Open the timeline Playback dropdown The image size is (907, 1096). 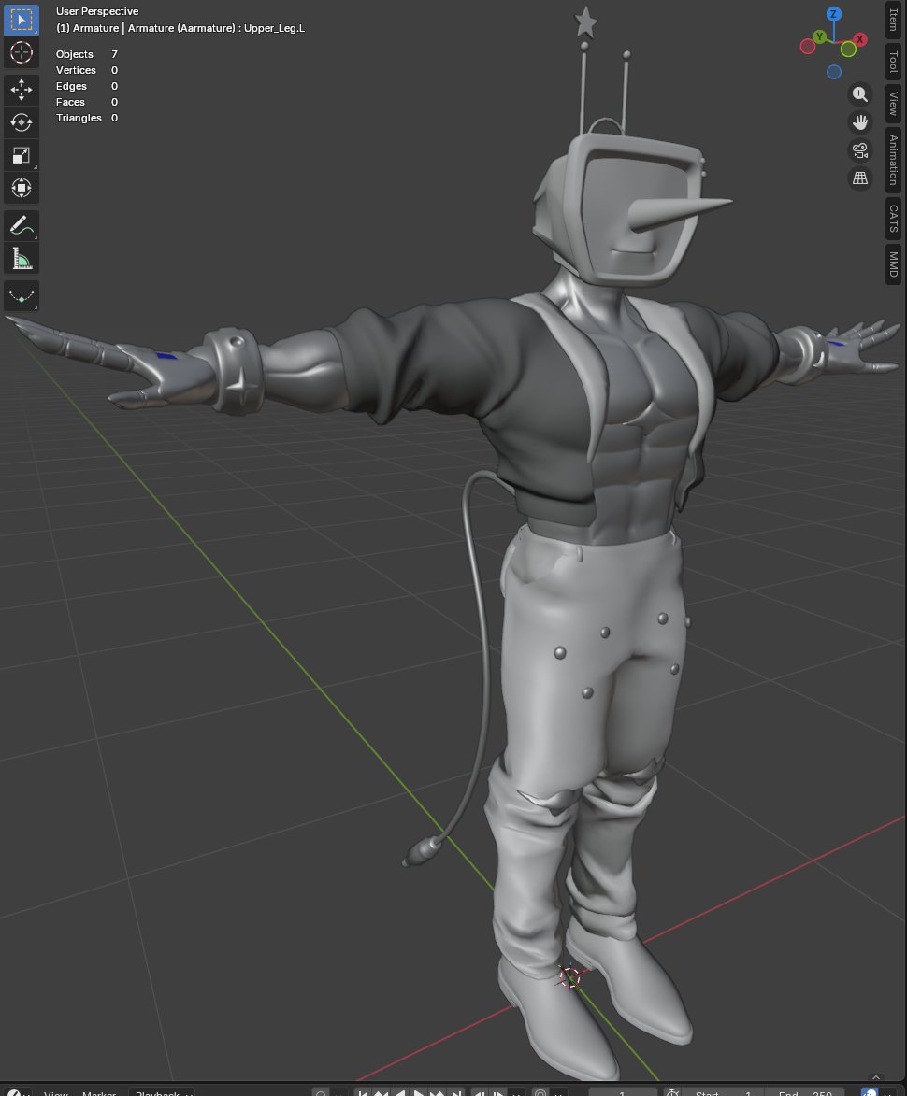click(x=162, y=1093)
